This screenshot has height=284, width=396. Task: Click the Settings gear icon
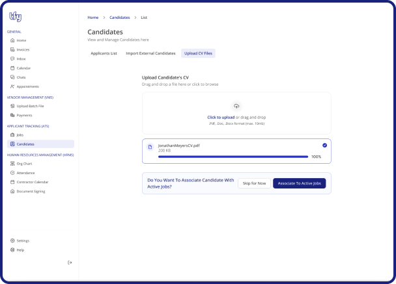pyautogui.click(x=12, y=240)
